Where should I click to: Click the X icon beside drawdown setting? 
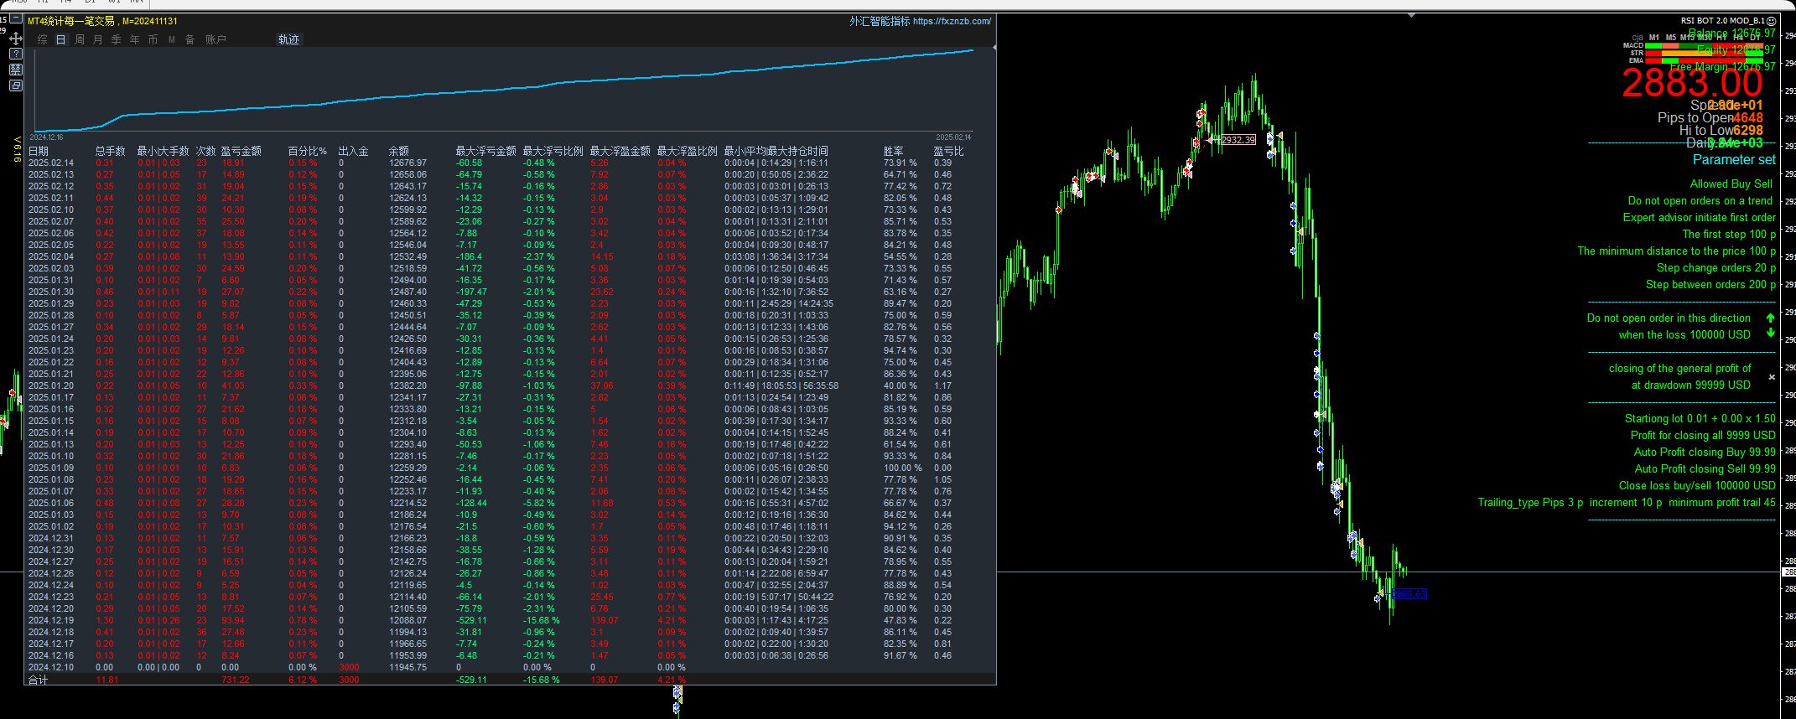(x=1772, y=377)
